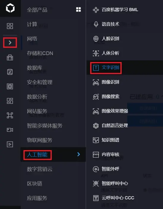Viewport: 163px width, 209px height.
Task: Open the 人工智能 menu category
Action: pos(37,155)
